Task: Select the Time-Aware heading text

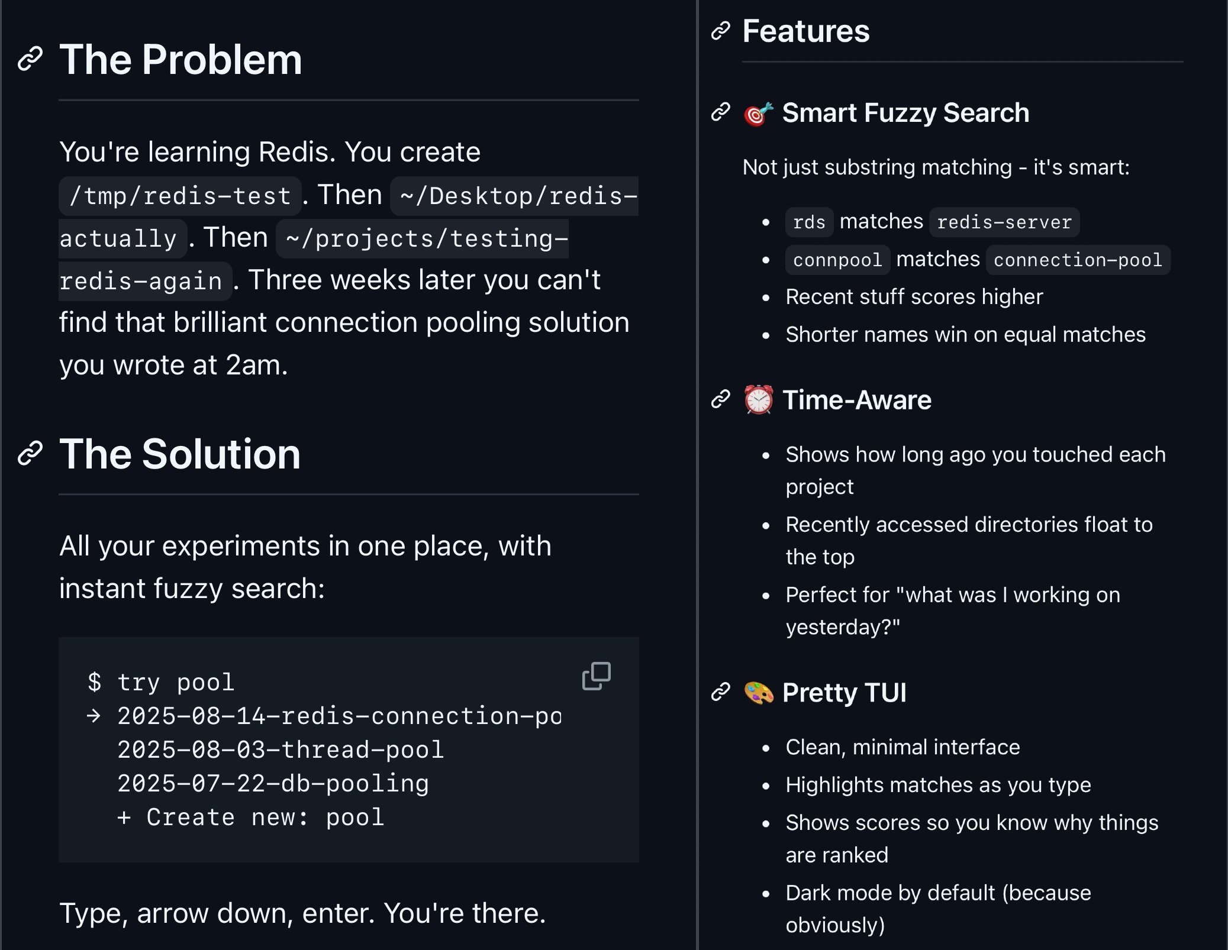Action: click(856, 400)
